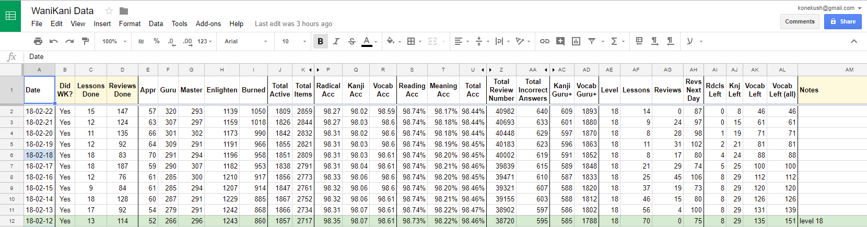
Task: Open the Format menu
Action: tap(130, 23)
